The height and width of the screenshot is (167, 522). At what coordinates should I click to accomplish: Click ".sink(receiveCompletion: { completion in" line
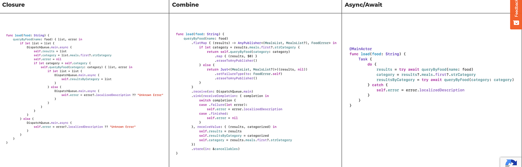pyautogui.click(x=230, y=96)
